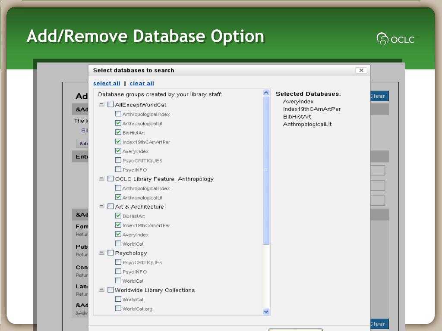Click the select all link
The width and height of the screenshot is (442, 331).
click(107, 84)
